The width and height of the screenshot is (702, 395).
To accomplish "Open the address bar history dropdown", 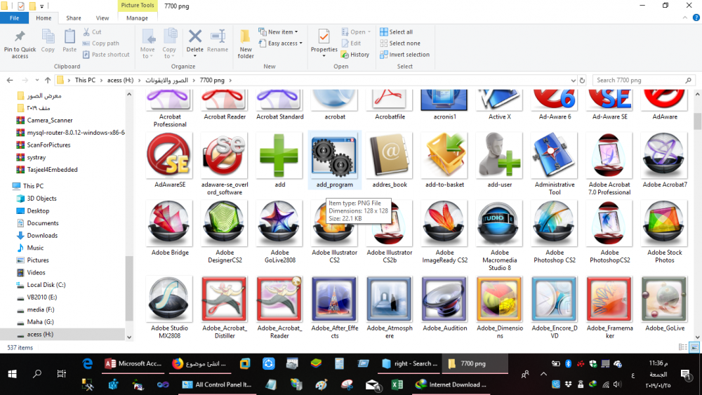I will point(573,81).
